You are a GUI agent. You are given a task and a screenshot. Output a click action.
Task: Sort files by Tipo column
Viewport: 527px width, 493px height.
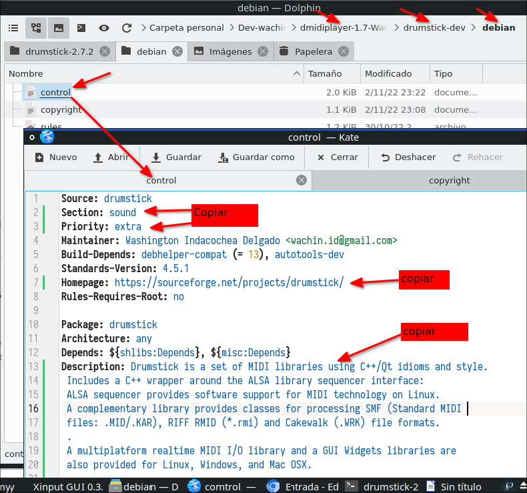coord(456,73)
